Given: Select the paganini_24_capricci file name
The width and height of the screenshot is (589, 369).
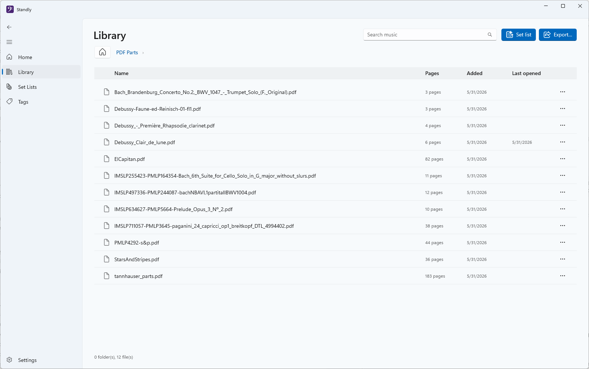Looking at the screenshot, I should 204,226.
